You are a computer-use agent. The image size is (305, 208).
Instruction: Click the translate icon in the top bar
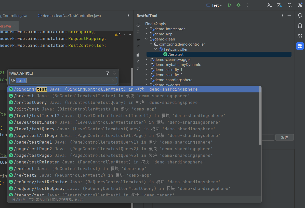280,5
